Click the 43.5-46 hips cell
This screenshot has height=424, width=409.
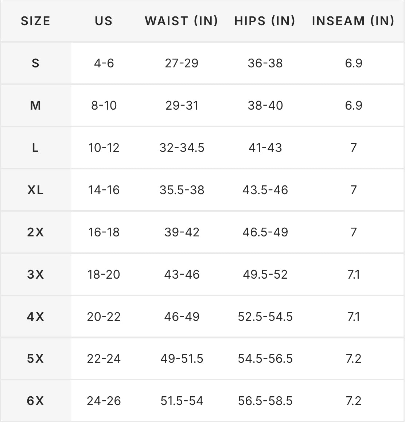tap(265, 190)
